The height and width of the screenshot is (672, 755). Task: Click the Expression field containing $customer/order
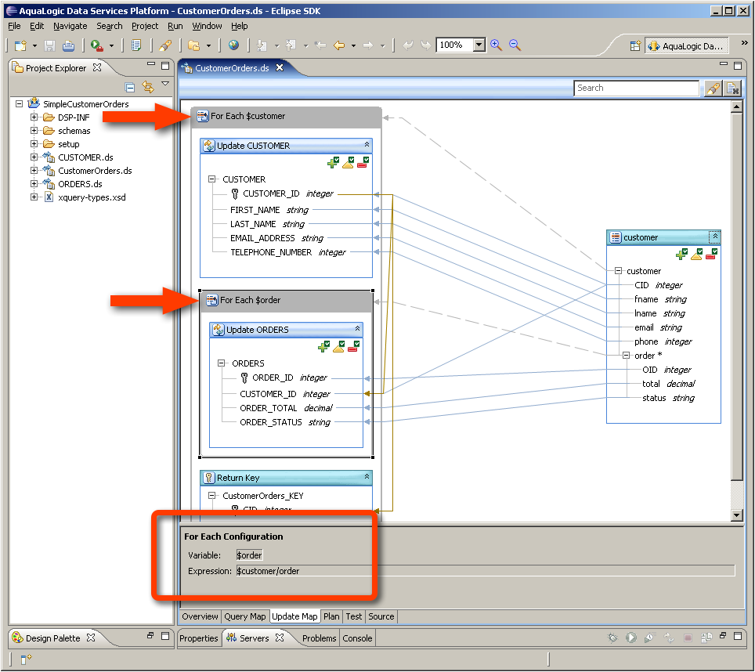click(486, 571)
